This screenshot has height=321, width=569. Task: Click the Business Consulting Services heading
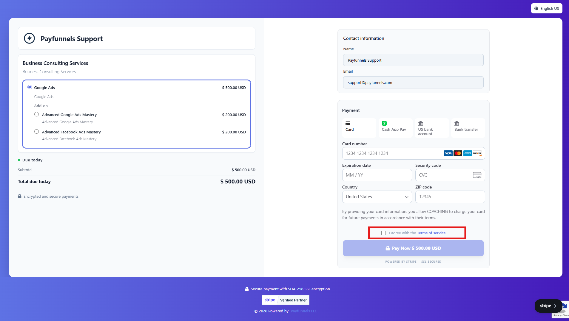pyautogui.click(x=55, y=63)
